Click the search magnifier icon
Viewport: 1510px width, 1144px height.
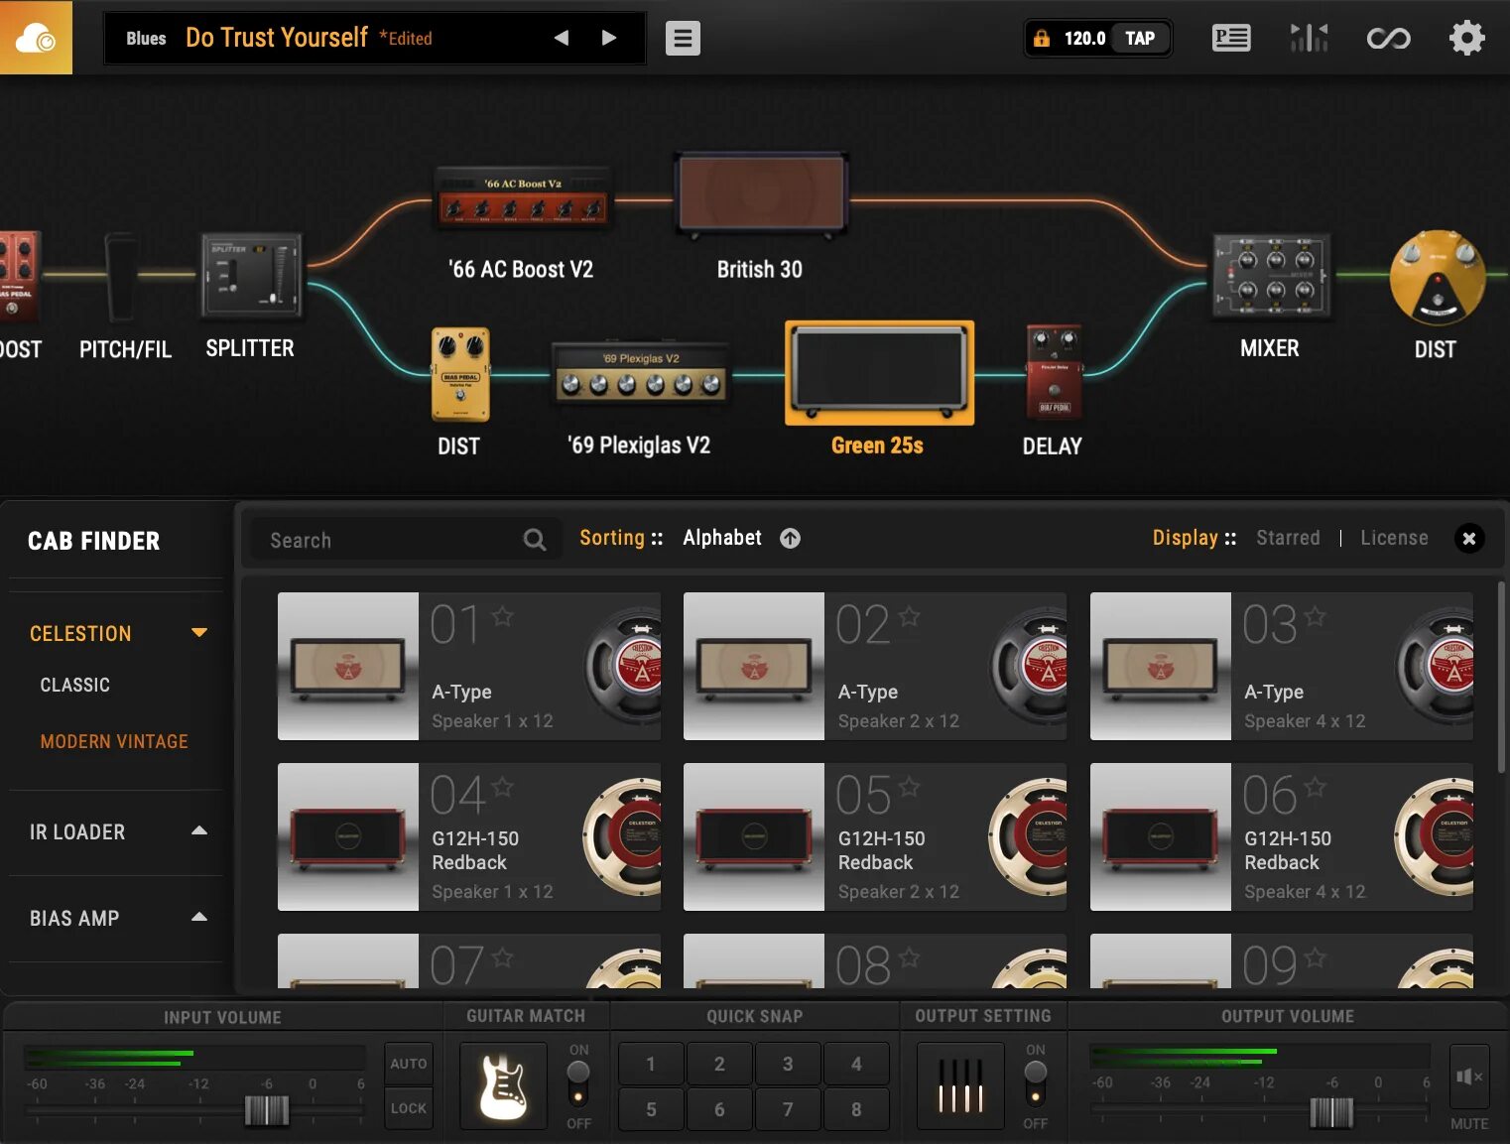(x=535, y=540)
